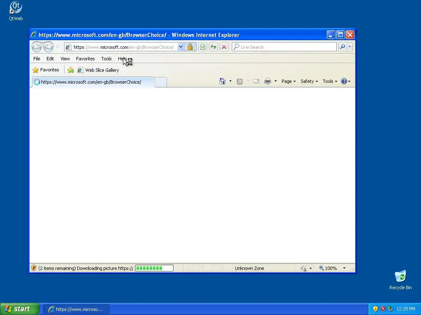421x315 pixels.
Task: Click the Recycle Bin desktop icon
Action: (400, 280)
